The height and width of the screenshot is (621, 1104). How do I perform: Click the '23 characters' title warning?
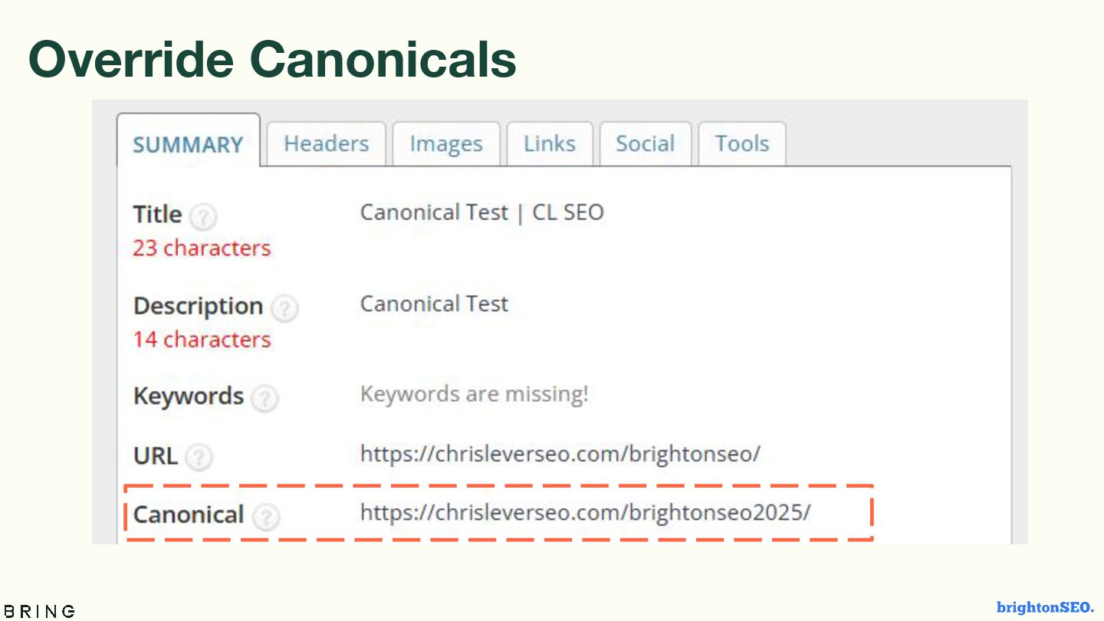pyautogui.click(x=202, y=248)
